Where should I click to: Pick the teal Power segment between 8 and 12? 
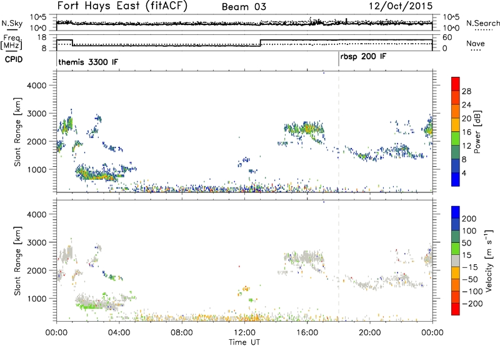coord(456,152)
